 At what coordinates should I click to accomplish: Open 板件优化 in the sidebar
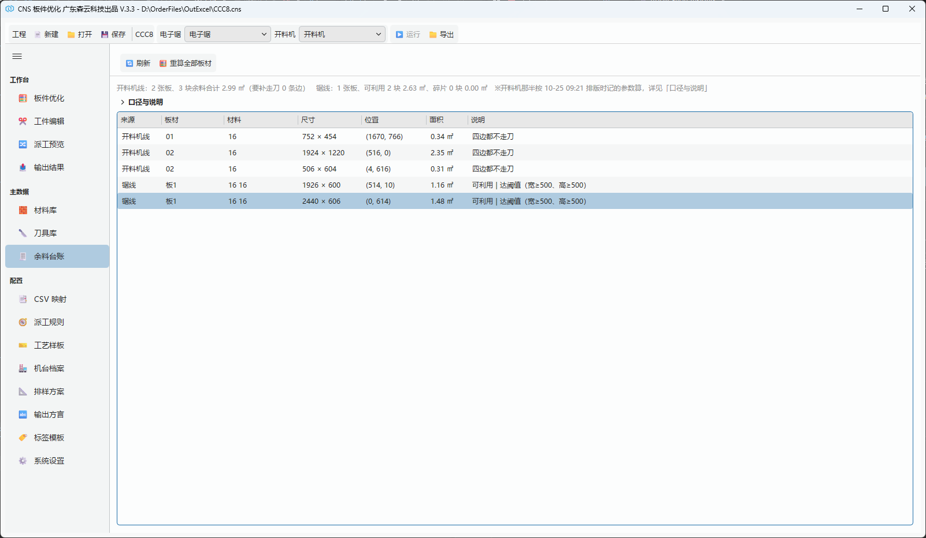click(x=57, y=98)
